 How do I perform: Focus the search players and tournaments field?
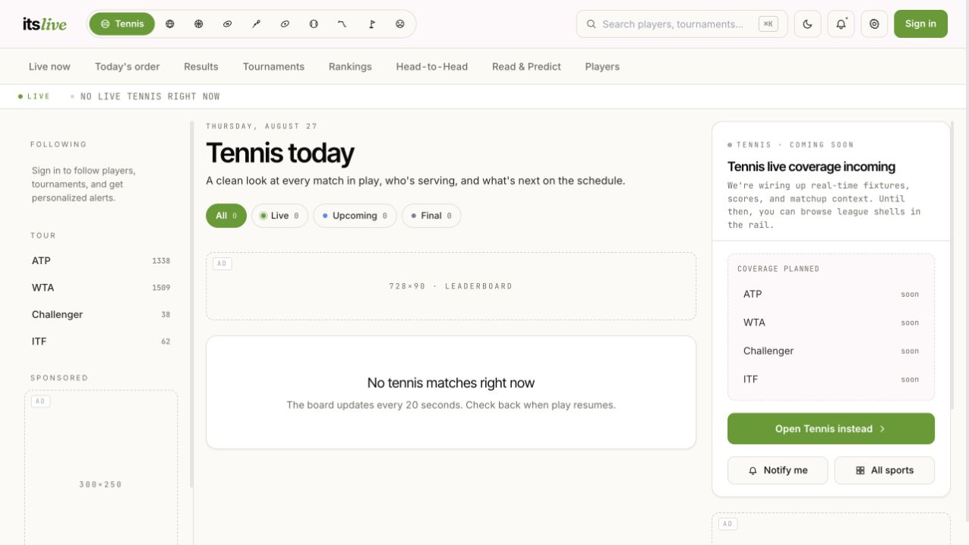(x=682, y=24)
